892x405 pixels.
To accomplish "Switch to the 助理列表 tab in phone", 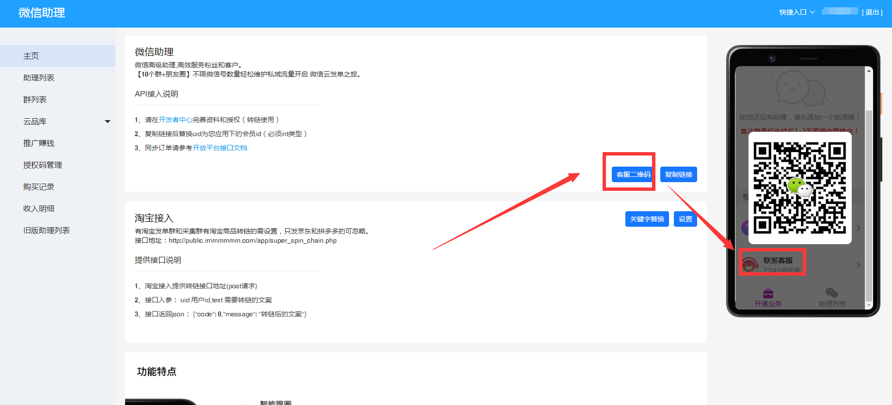I will [x=832, y=298].
